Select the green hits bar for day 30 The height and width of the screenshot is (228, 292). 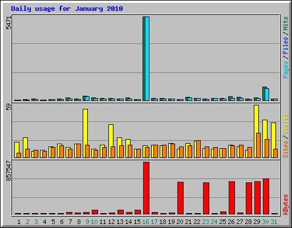[x=264, y=93]
